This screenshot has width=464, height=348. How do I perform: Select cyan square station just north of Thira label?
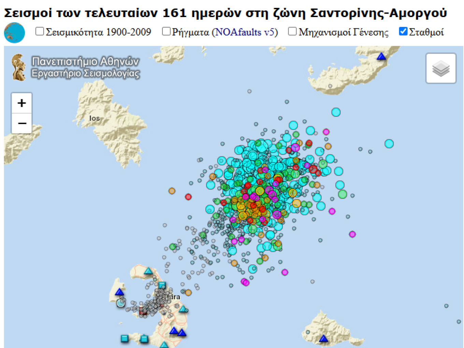[162, 285]
